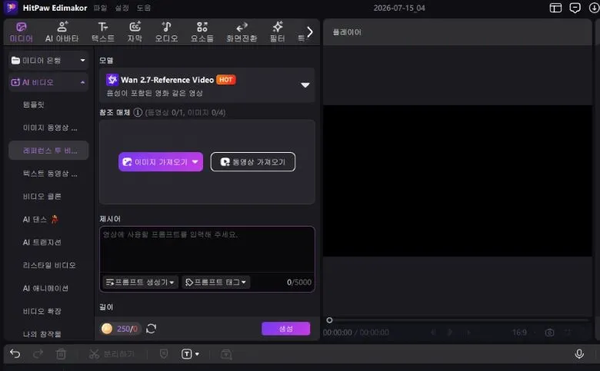Show more tabs with right chevron
The width and height of the screenshot is (600, 371).
pyautogui.click(x=309, y=32)
